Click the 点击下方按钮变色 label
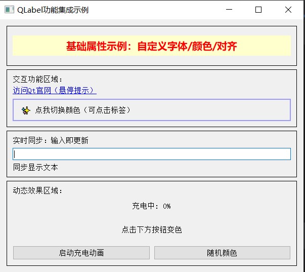The height and width of the screenshot is (272, 305). tap(151, 229)
